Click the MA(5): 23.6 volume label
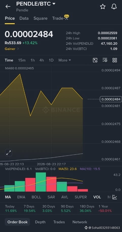This screenshot has height=232, width=122. [x=68, y=169]
